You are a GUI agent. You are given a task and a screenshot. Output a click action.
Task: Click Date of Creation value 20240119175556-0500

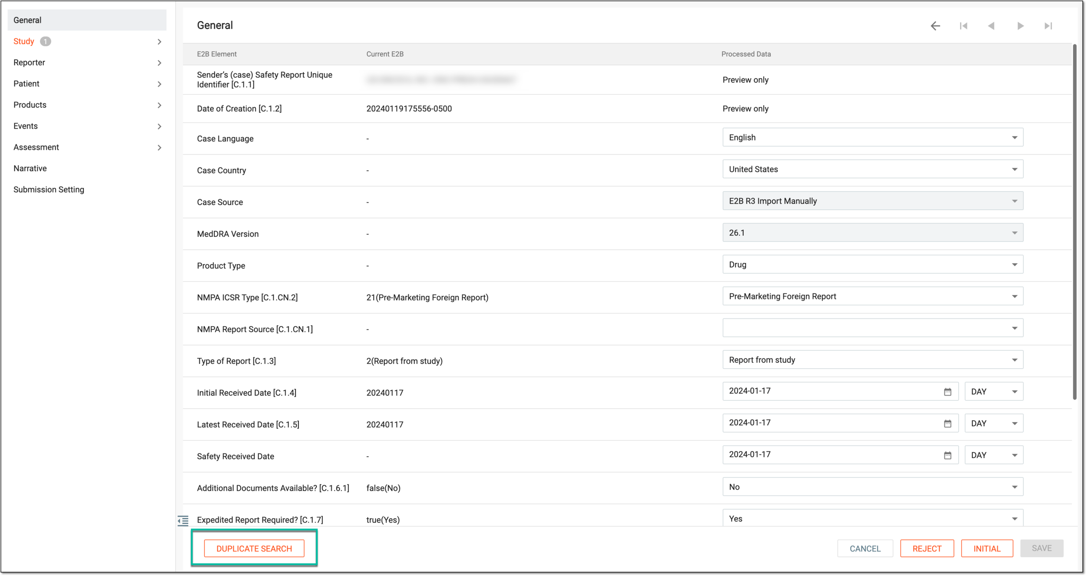409,109
